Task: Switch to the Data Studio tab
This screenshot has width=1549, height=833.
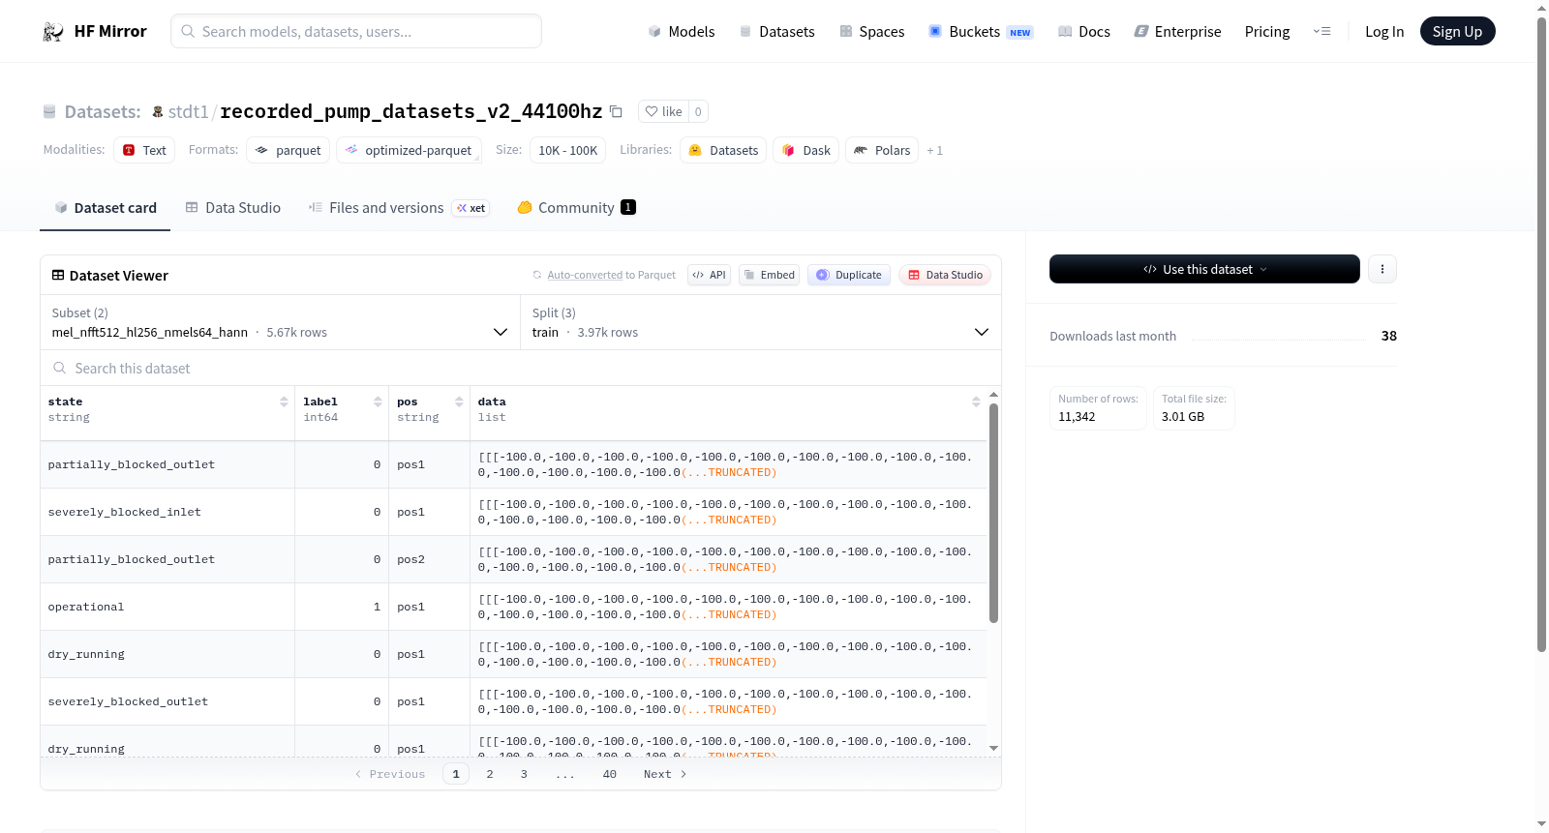Action: click(x=233, y=208)
